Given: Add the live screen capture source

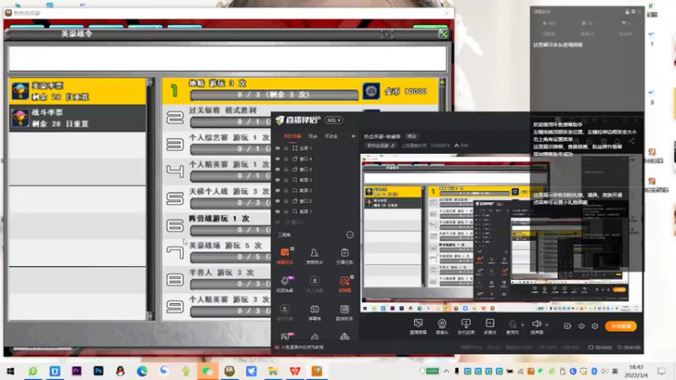Looking at the screenshot, I should 417,327.
